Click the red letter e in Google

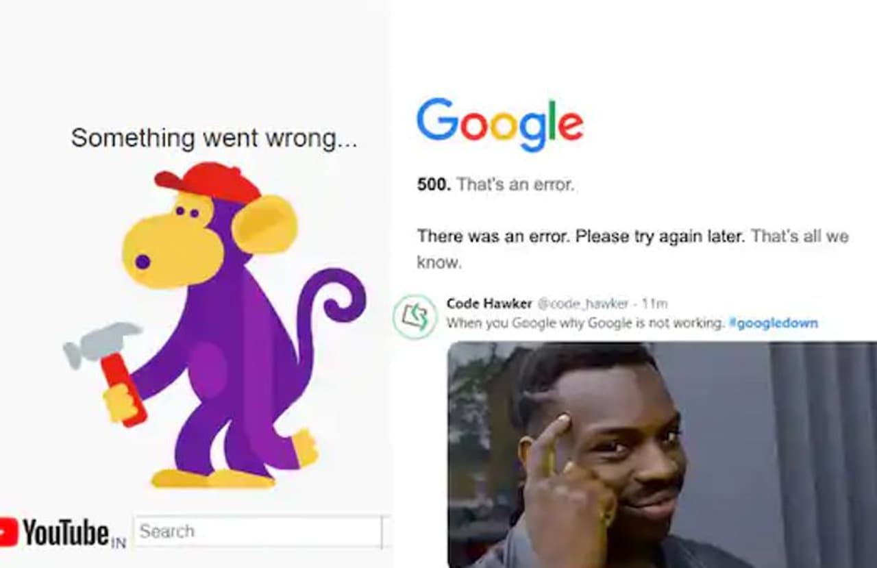(x=570, y=126)
